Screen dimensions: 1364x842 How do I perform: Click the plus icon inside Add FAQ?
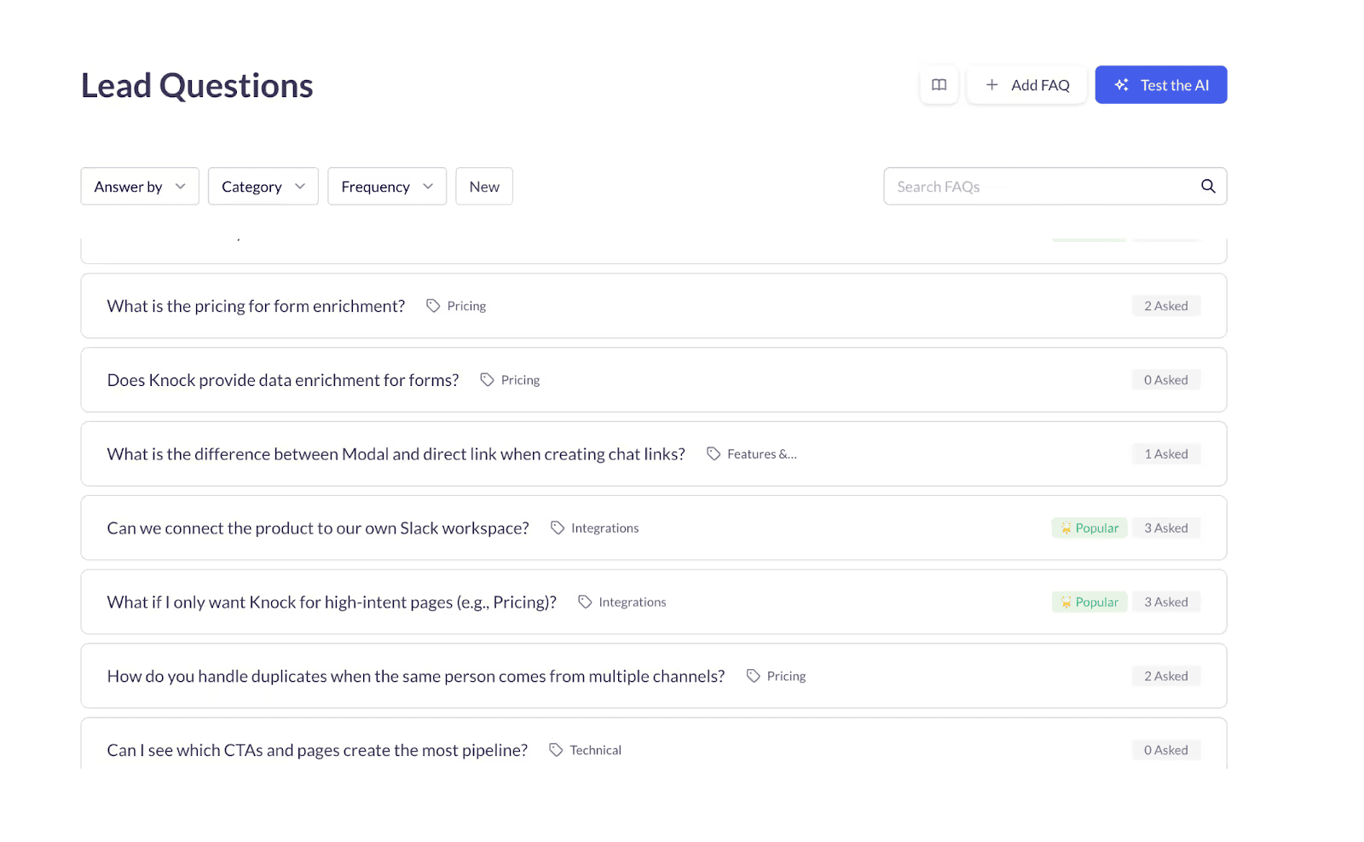(991, 84)
